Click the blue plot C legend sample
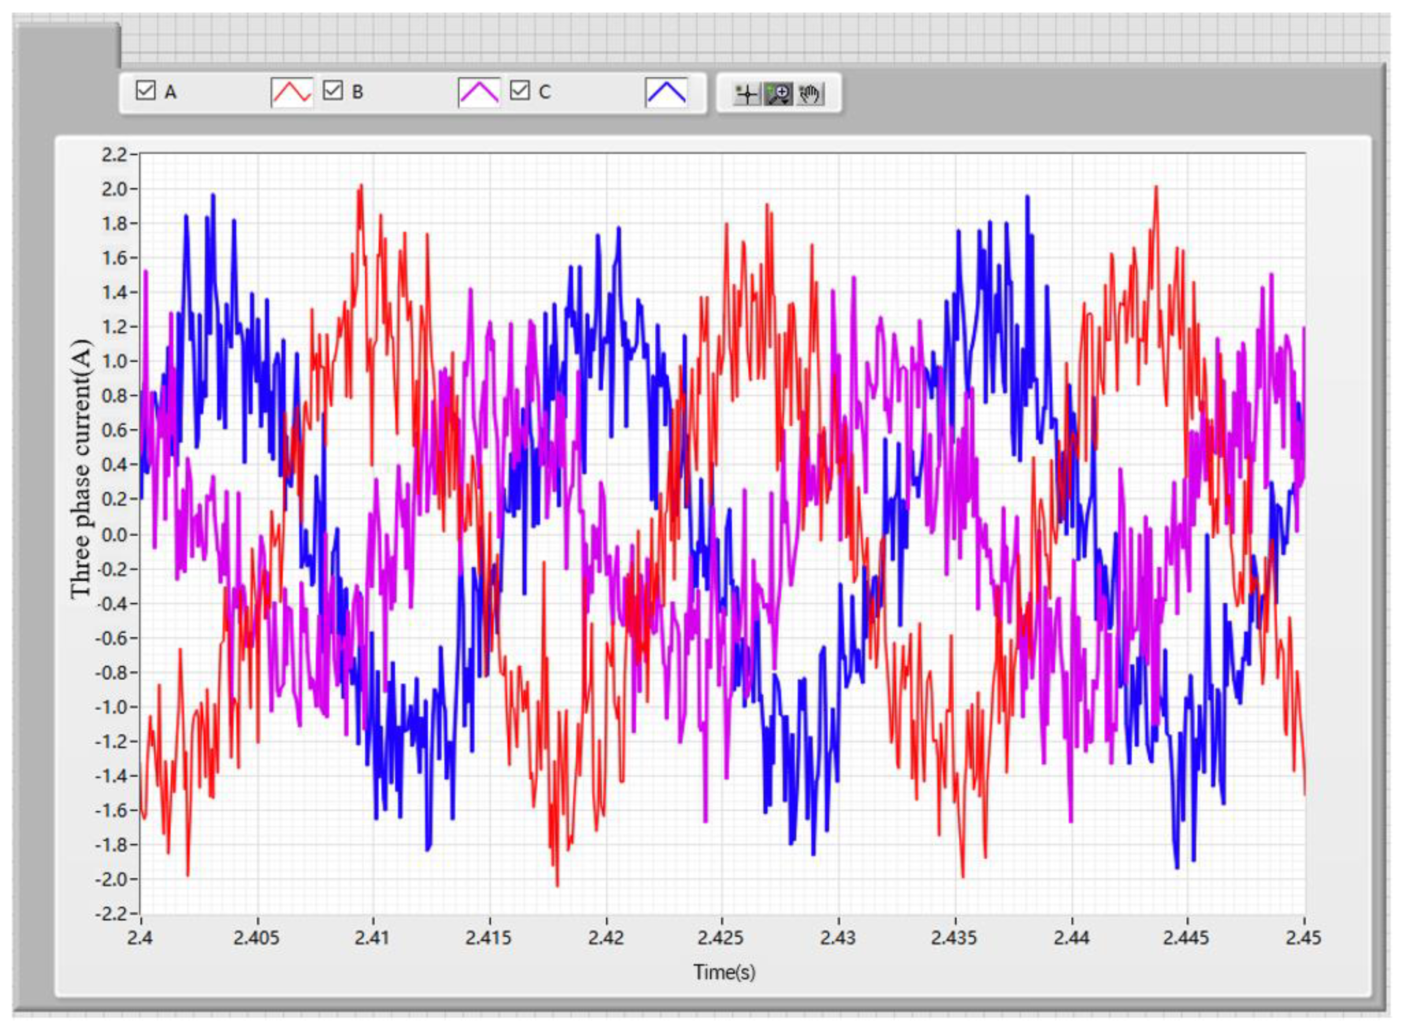This screenshot has width=1404, height=1031. pyautogui.click(x=666, y=93)
